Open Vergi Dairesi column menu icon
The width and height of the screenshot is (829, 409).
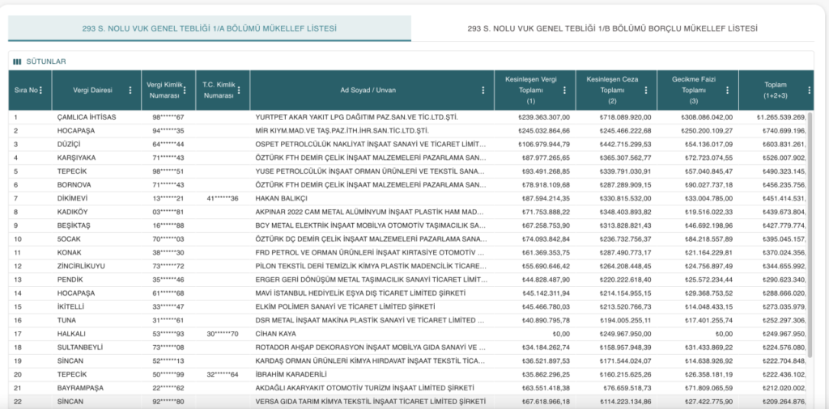(130, 90)
